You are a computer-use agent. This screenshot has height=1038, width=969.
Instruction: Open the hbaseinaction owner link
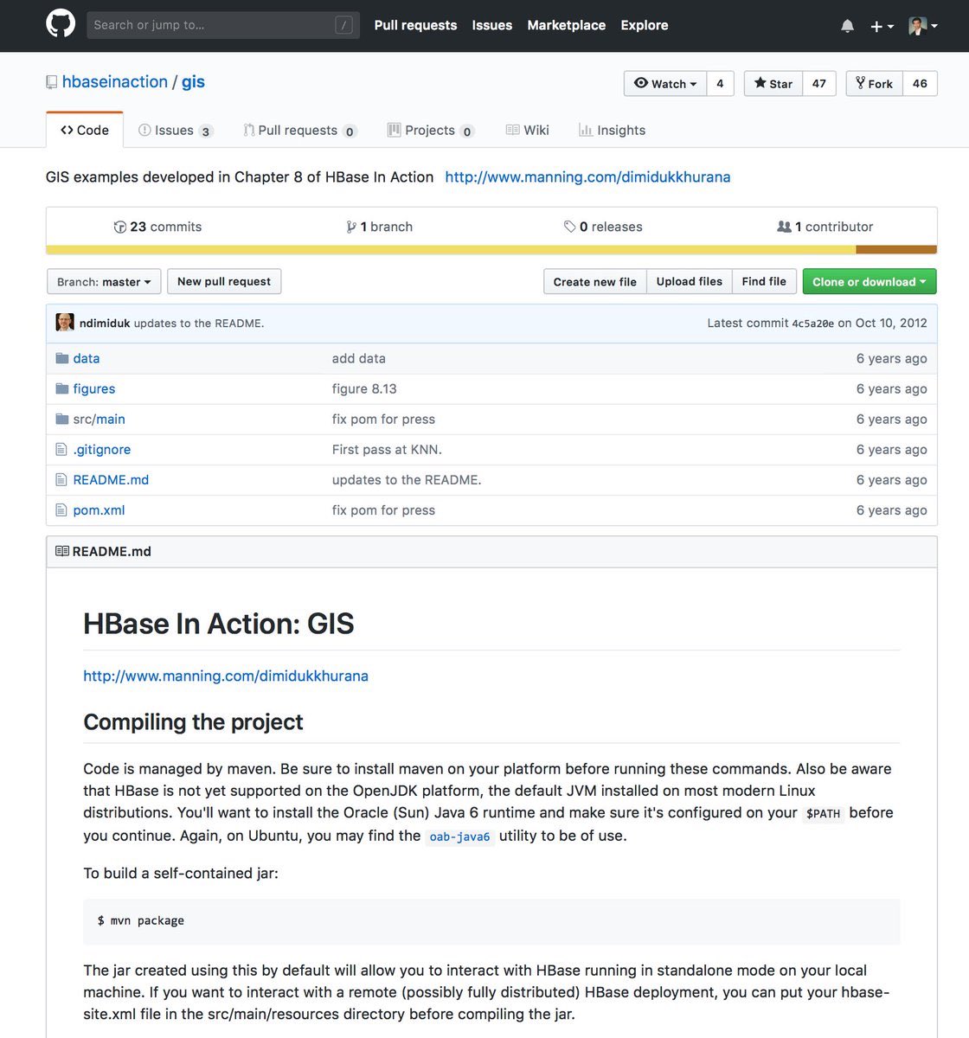tap(115, 81)
